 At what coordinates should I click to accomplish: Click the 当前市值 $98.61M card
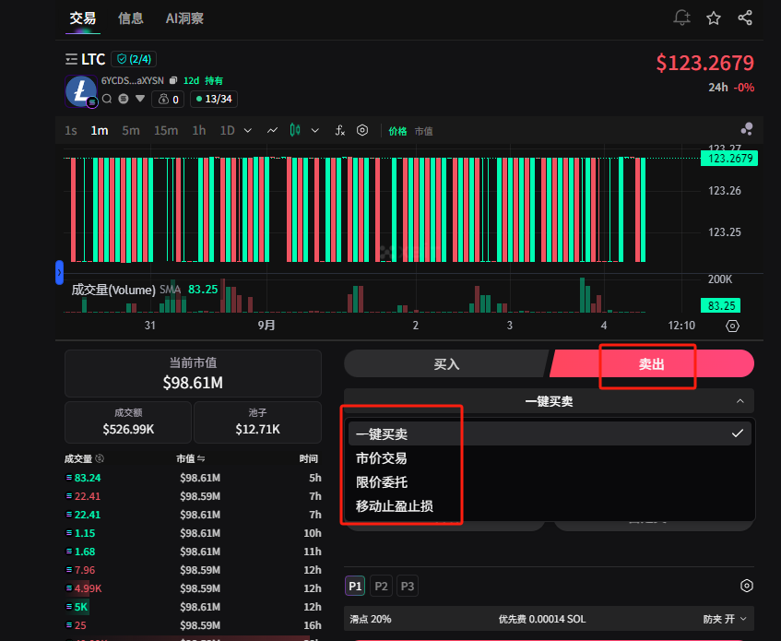point(193,374)
